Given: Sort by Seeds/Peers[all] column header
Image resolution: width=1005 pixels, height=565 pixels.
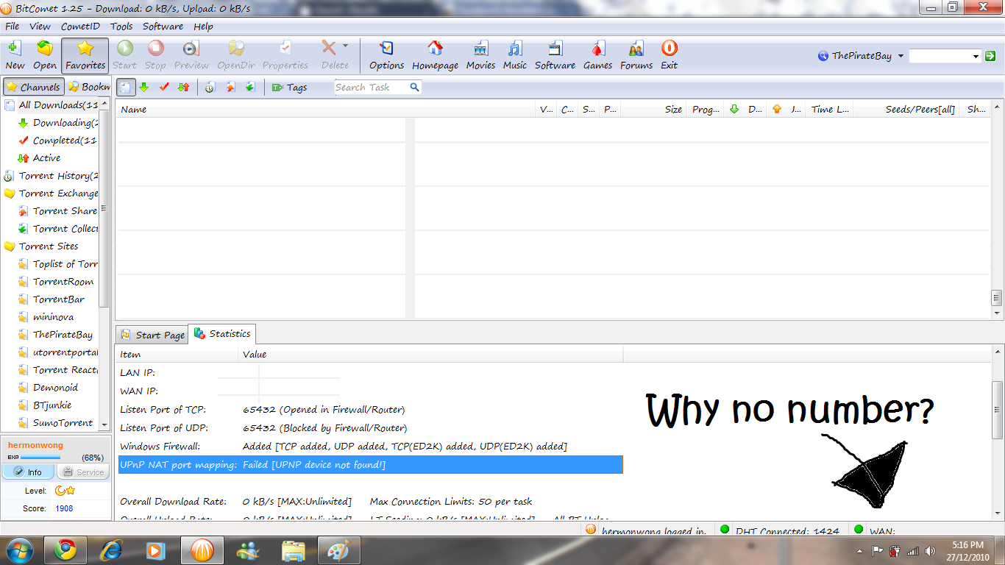Looking at the screenshot, I should (x=906, y=109).
